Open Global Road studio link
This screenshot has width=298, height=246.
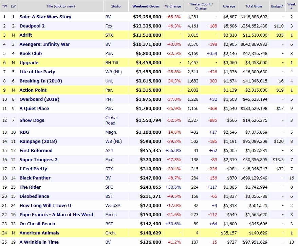(x=111, y=120)
